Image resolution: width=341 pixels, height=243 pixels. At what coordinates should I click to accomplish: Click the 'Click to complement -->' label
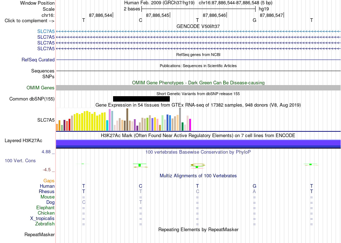(x=29, y=21)
